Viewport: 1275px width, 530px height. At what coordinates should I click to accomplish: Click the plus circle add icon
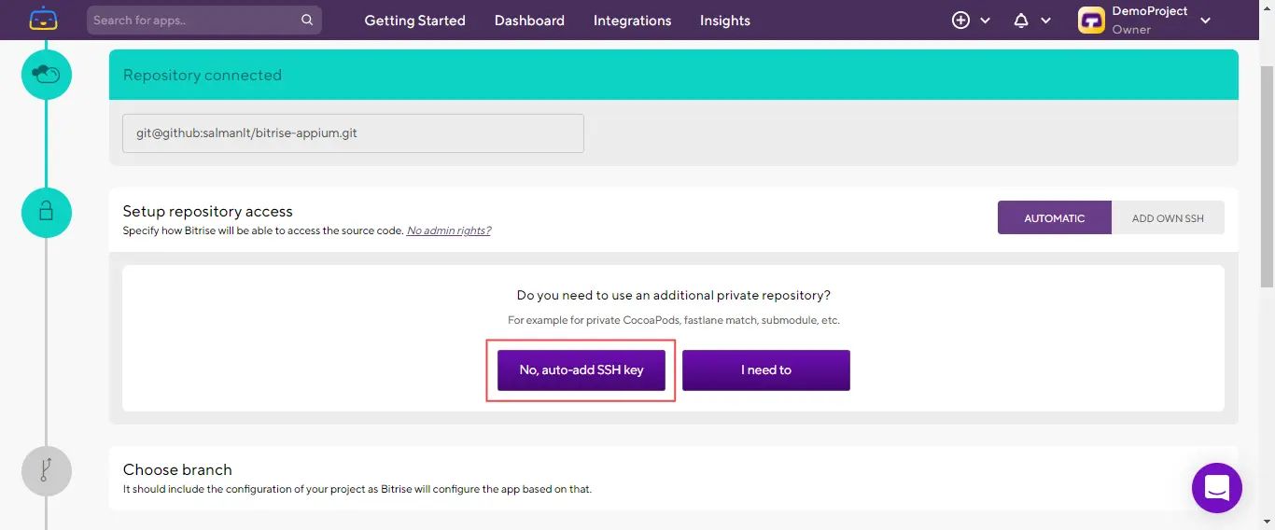coord(960,21)
